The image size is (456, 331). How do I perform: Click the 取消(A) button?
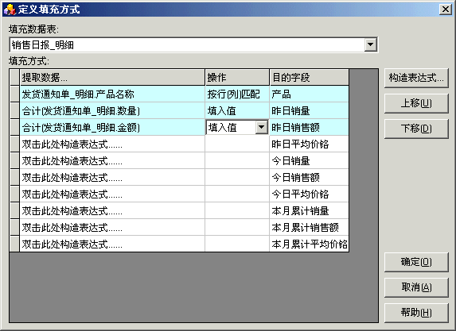pos(416,287)
